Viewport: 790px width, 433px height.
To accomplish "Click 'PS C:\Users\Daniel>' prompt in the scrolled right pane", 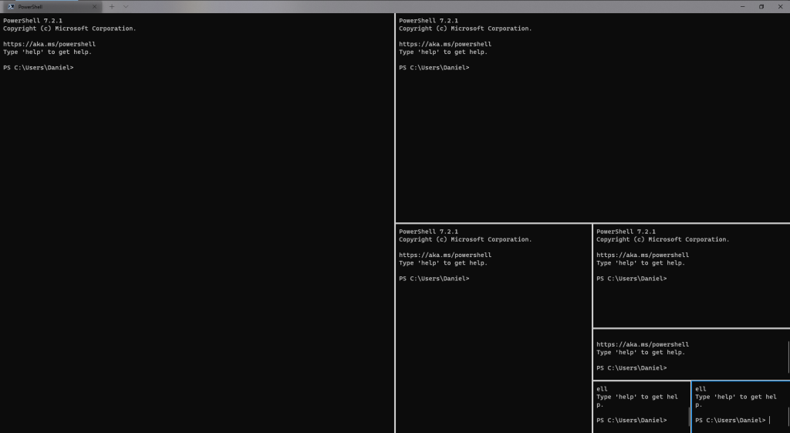I will pos(632,368).
